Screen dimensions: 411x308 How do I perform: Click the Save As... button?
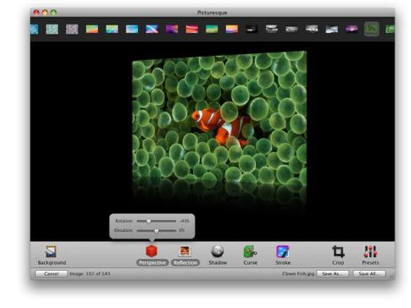tap(333, 274)
